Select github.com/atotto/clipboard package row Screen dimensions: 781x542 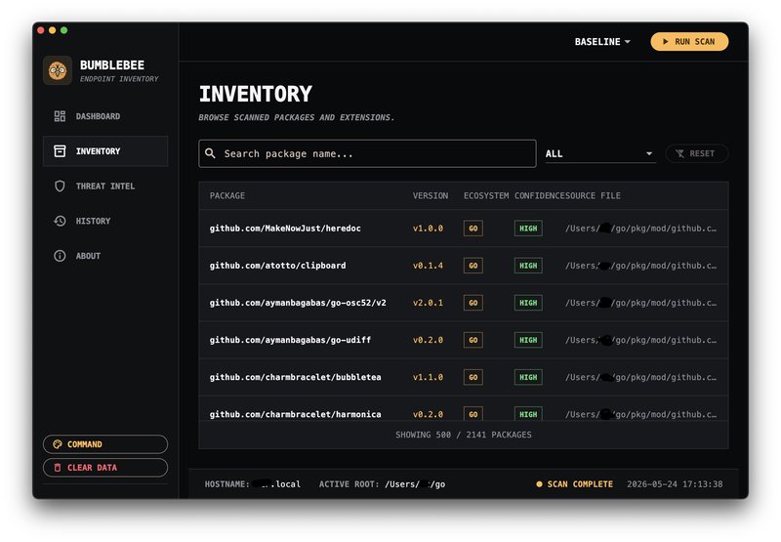coord(463,266)
